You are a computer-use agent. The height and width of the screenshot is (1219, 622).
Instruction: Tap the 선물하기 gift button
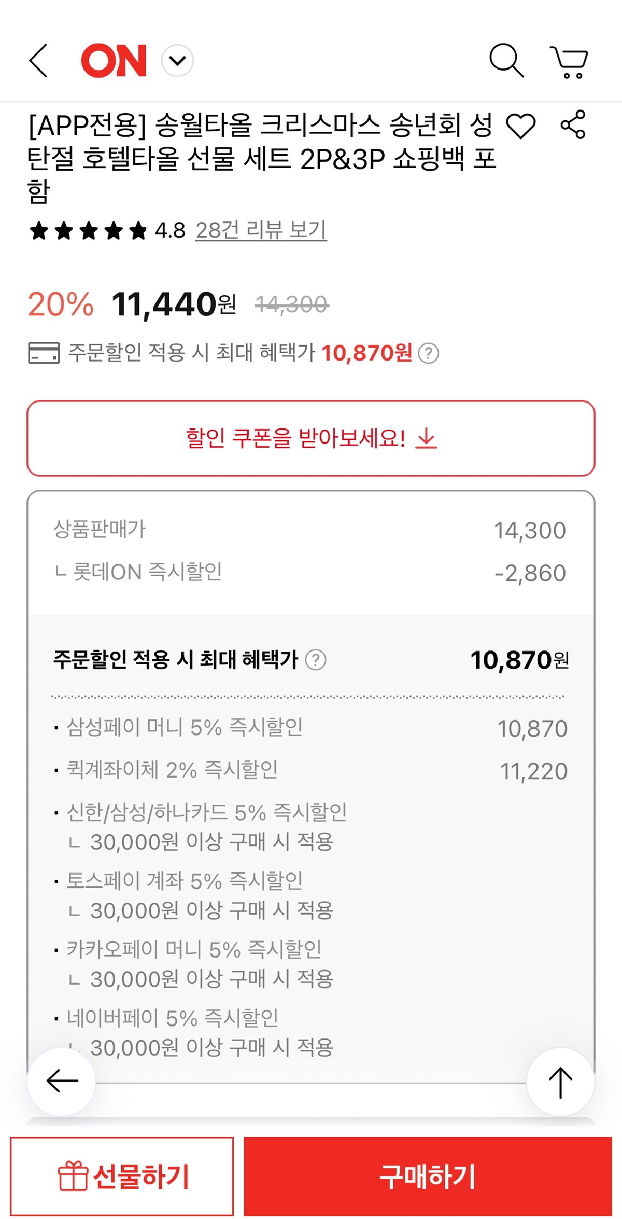[122, 1176]
